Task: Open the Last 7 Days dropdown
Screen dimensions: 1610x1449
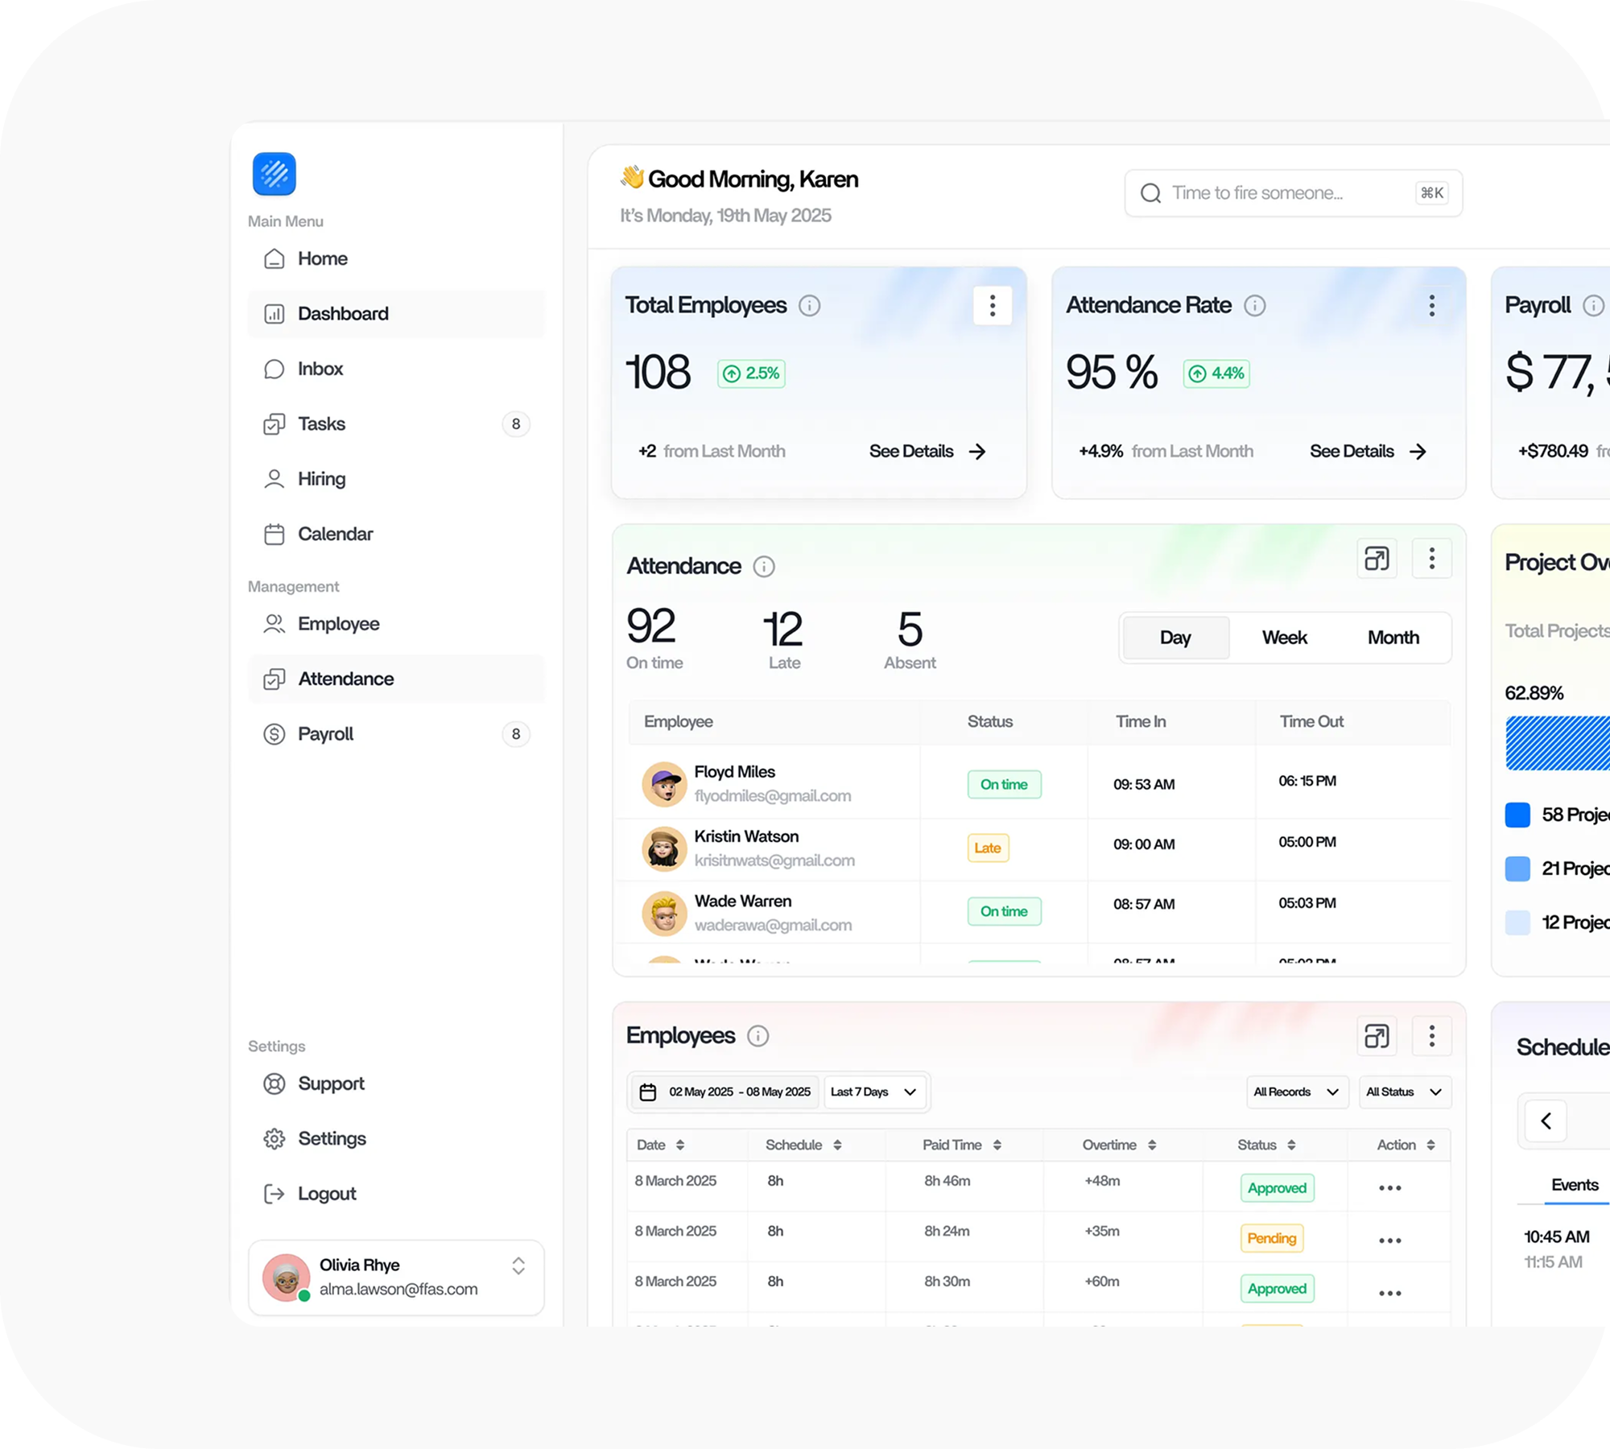Action: click(x=875, y=1092)
